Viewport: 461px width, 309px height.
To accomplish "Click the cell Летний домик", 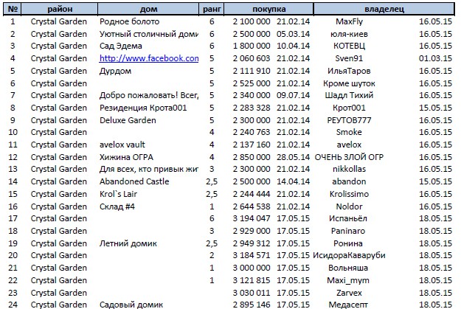I will 128,243.
